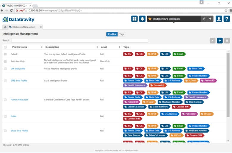232x153 pixels.
Task: Sort by Profile Name column arrows
Action: [x=42, y=47]
